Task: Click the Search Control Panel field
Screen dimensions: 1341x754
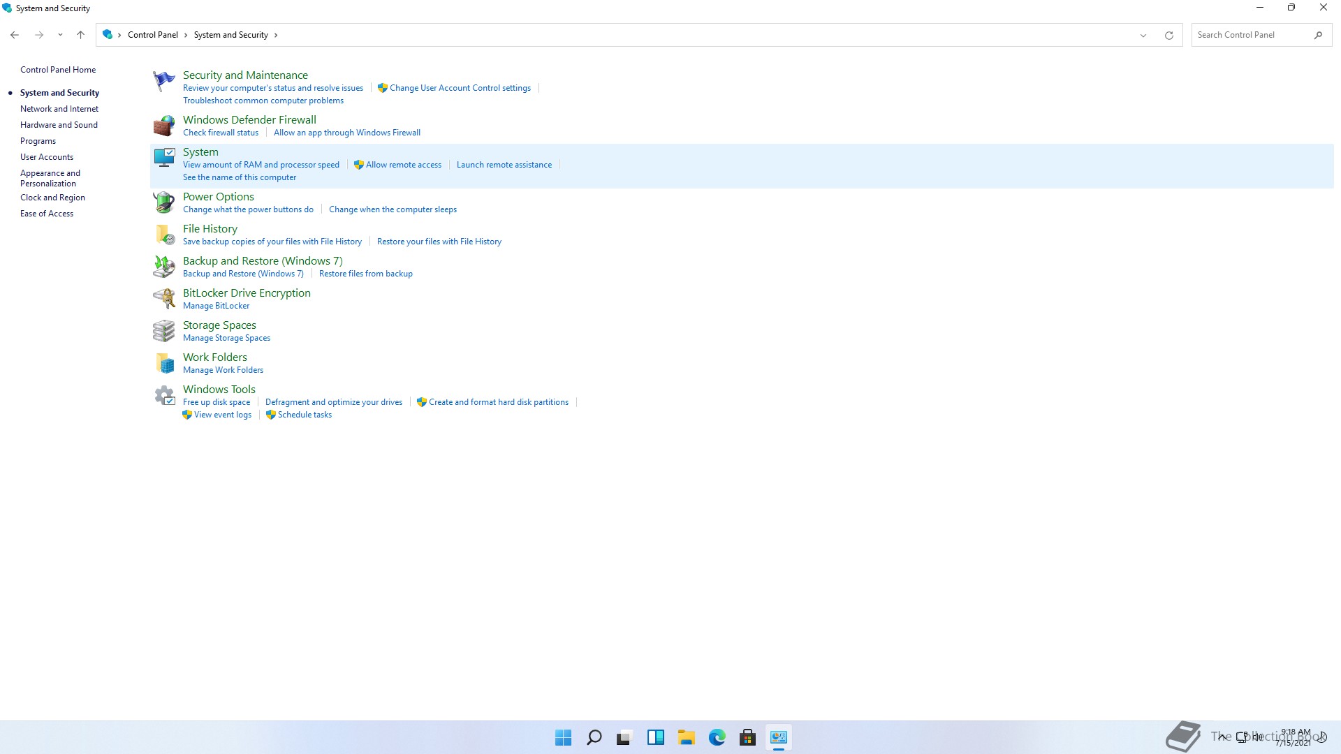Action: [1250, 35]
